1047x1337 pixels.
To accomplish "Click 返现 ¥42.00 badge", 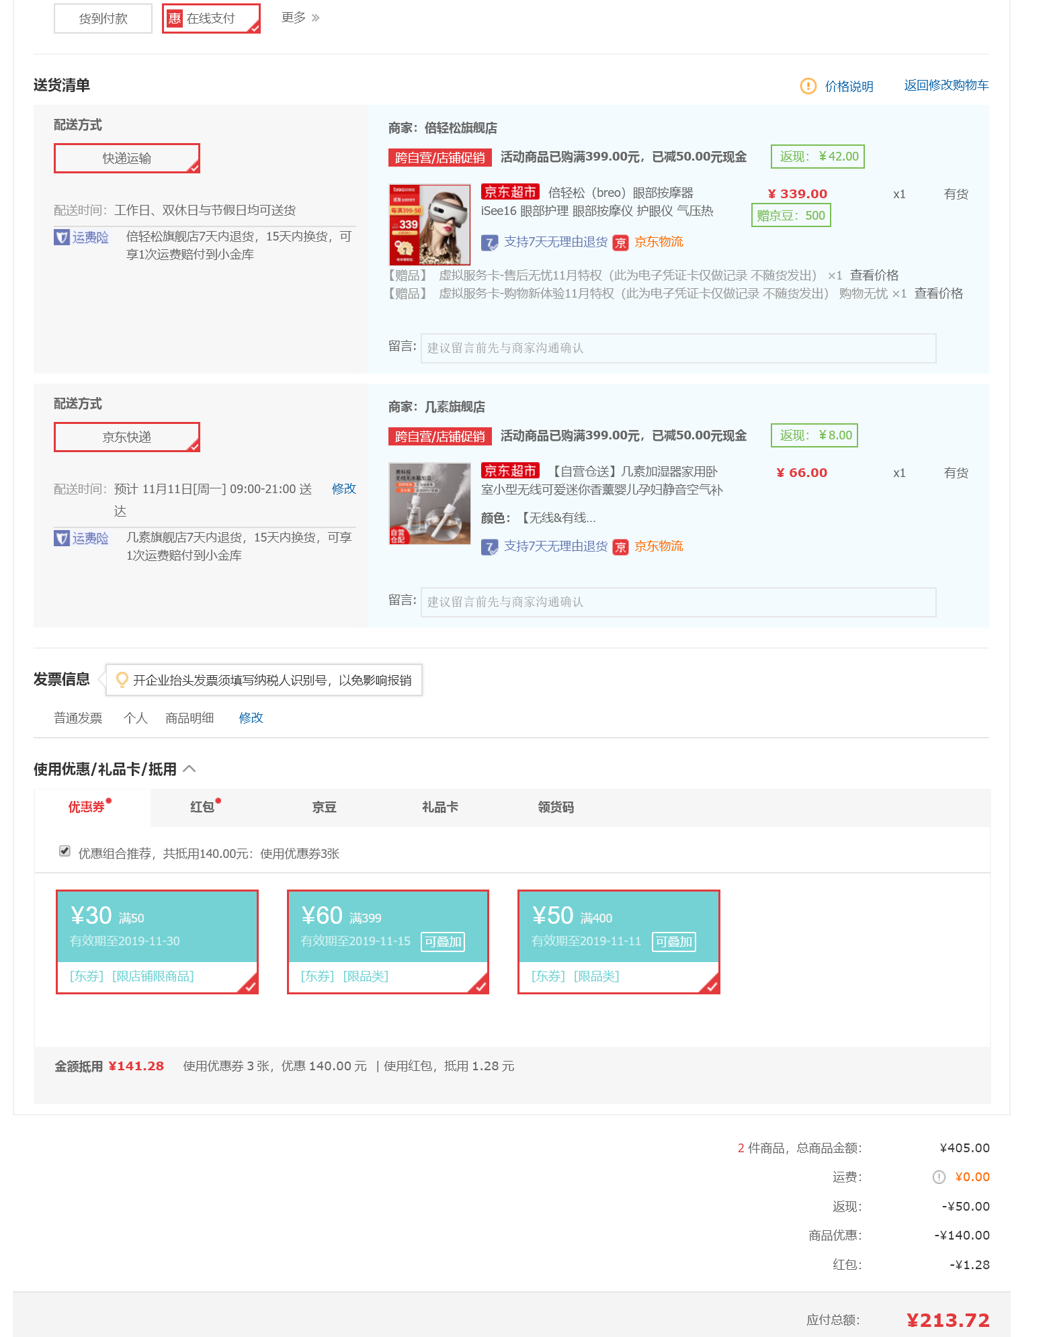I will click(x=818, y=157).
